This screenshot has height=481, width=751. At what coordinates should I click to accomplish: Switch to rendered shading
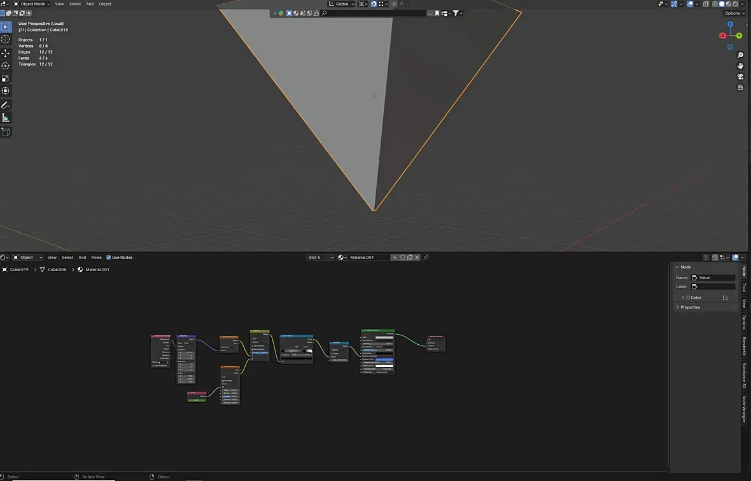(x=735, y=4)
